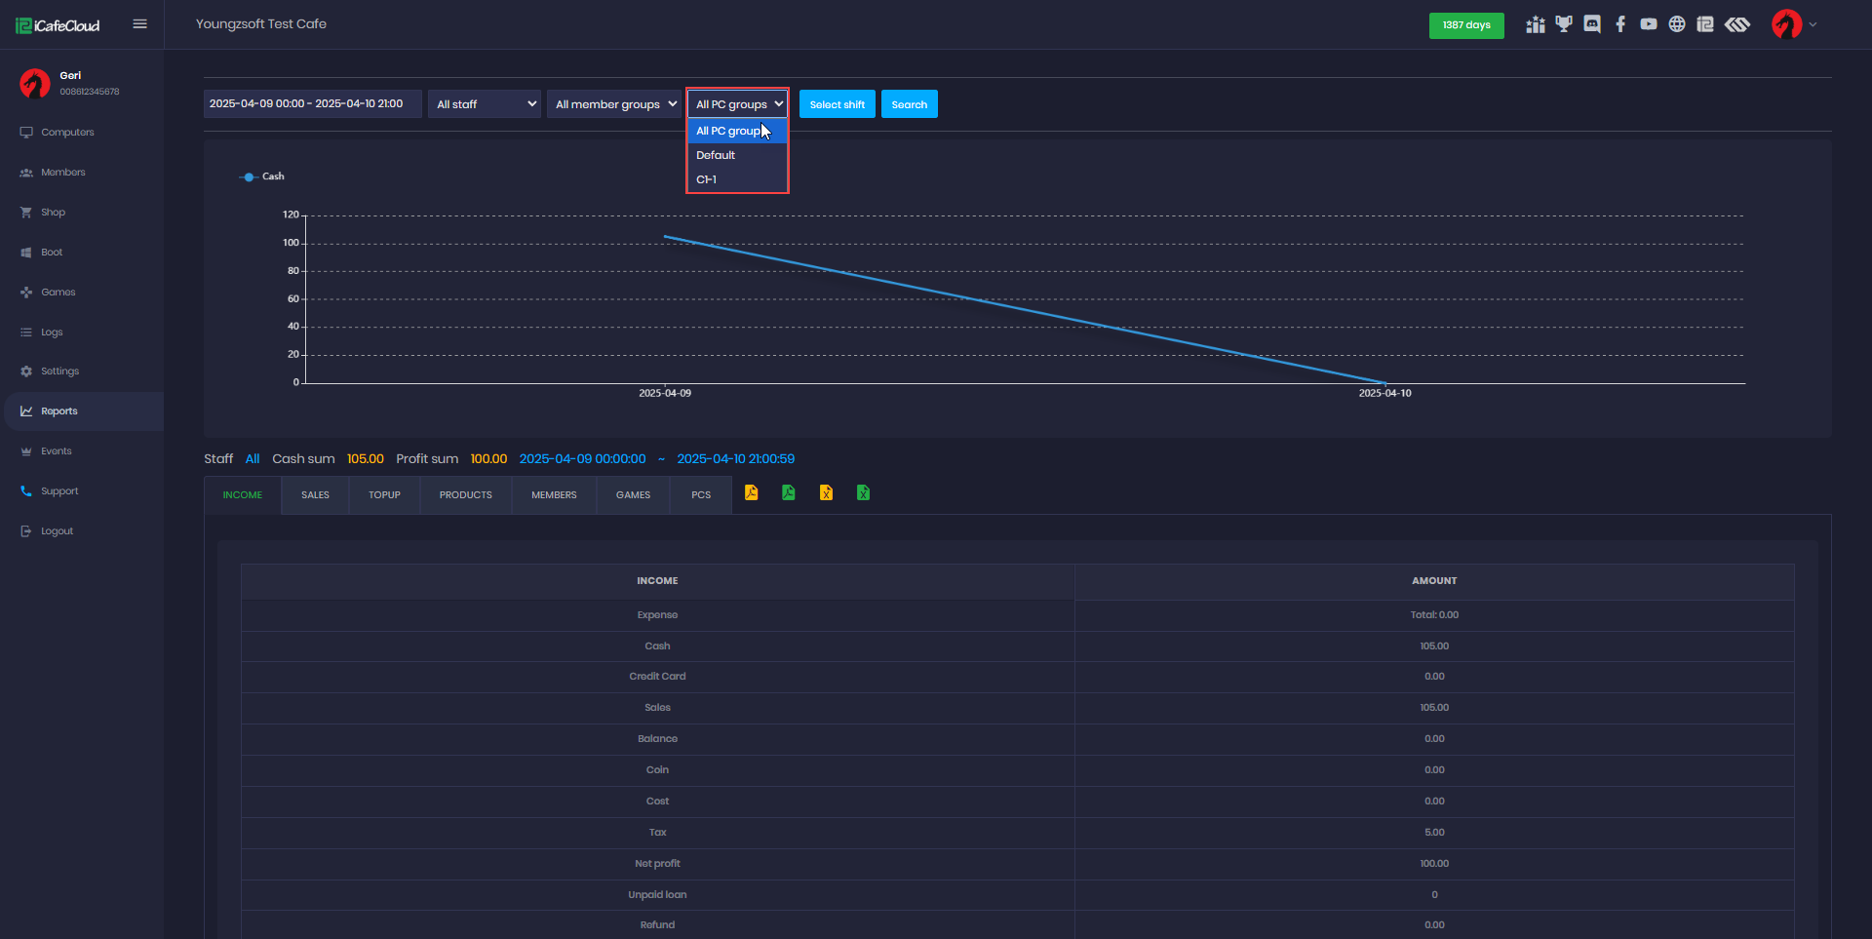
Task: Click the leaderboard podium icon in the header
Action: pos(1535,23)
